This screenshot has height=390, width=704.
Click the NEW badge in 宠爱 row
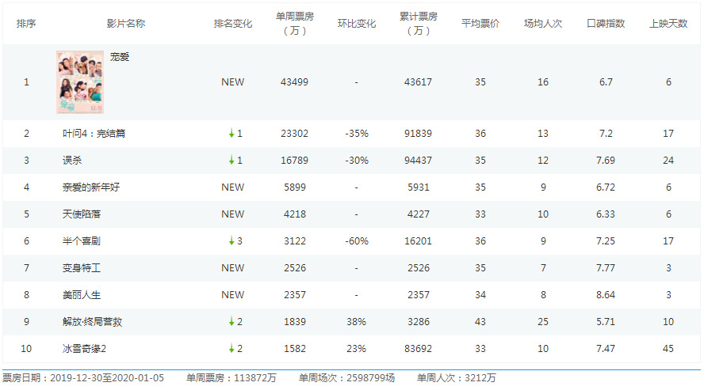[232, 82]
